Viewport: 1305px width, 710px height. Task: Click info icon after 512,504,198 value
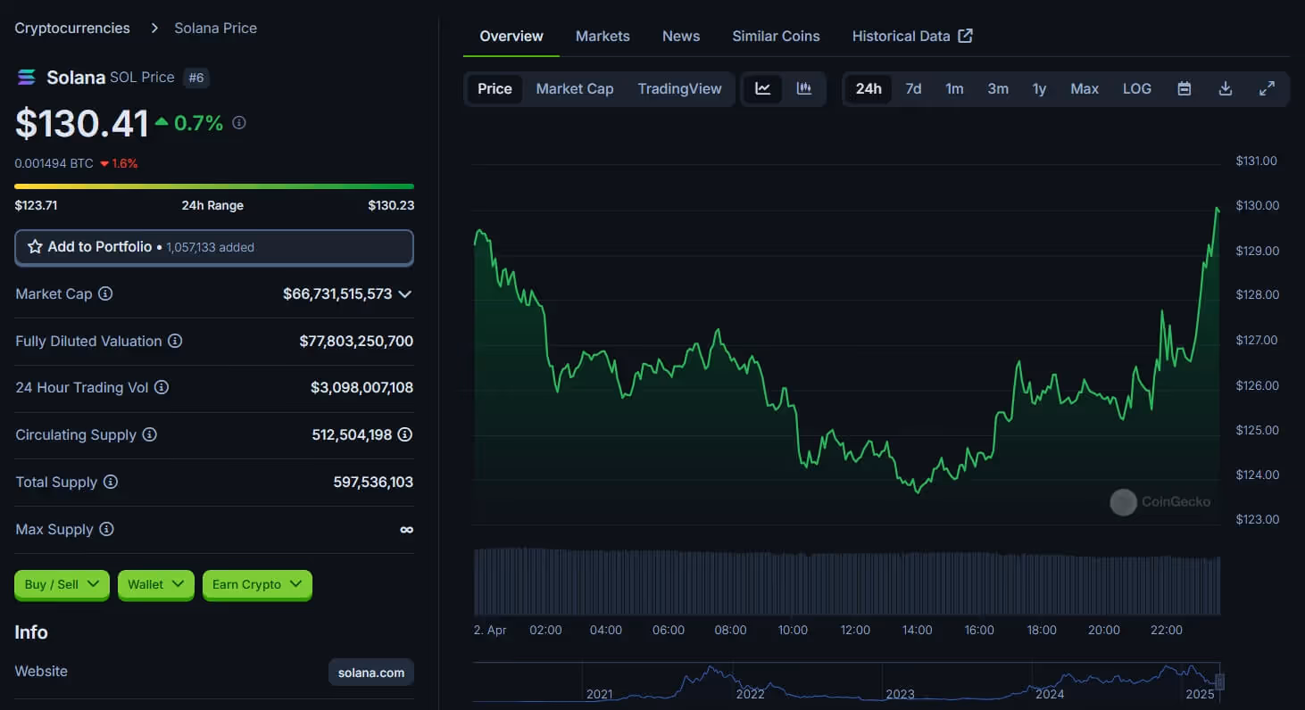(405, 434)
